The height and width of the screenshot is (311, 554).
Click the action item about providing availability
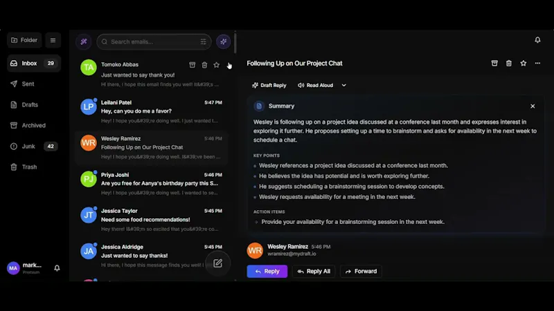click(x=352, y=222)
